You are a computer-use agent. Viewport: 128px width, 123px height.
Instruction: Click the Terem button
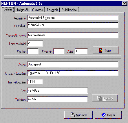tap(105, 50)
